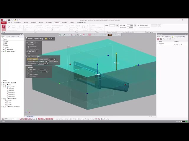Click the Trim tool icon in Tools group
189x141 pixels.
[x=67, y=27]
